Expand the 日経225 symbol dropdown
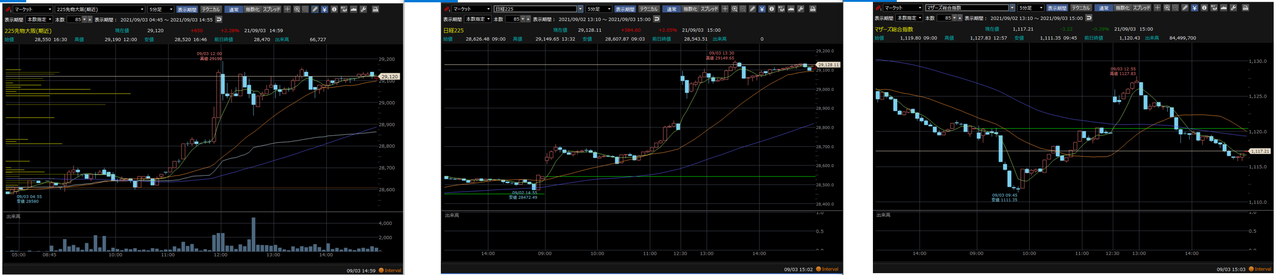 pyautogui.click(x=580, y=9)
